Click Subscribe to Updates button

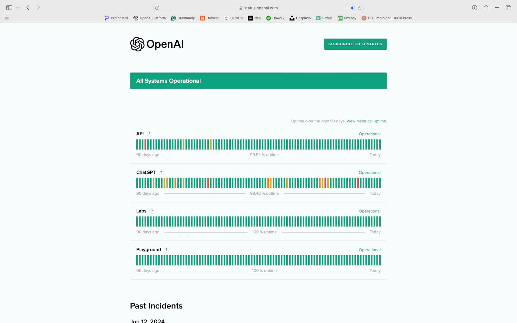coord(355,44)
